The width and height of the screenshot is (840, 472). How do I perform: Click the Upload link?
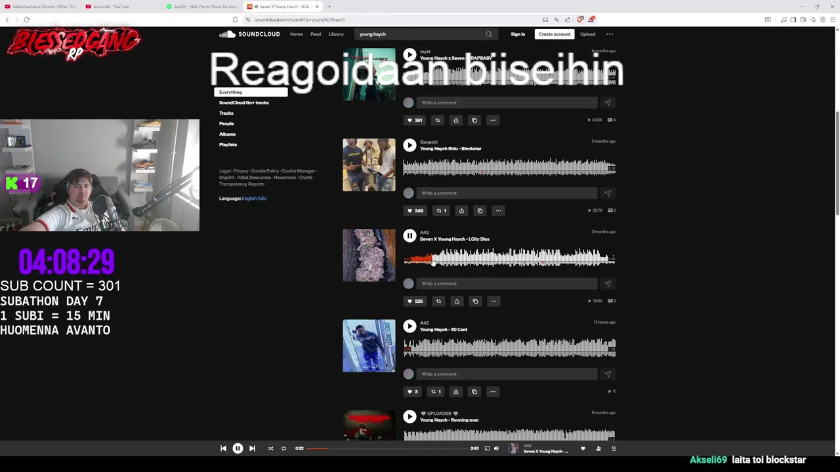coord(587,34)
